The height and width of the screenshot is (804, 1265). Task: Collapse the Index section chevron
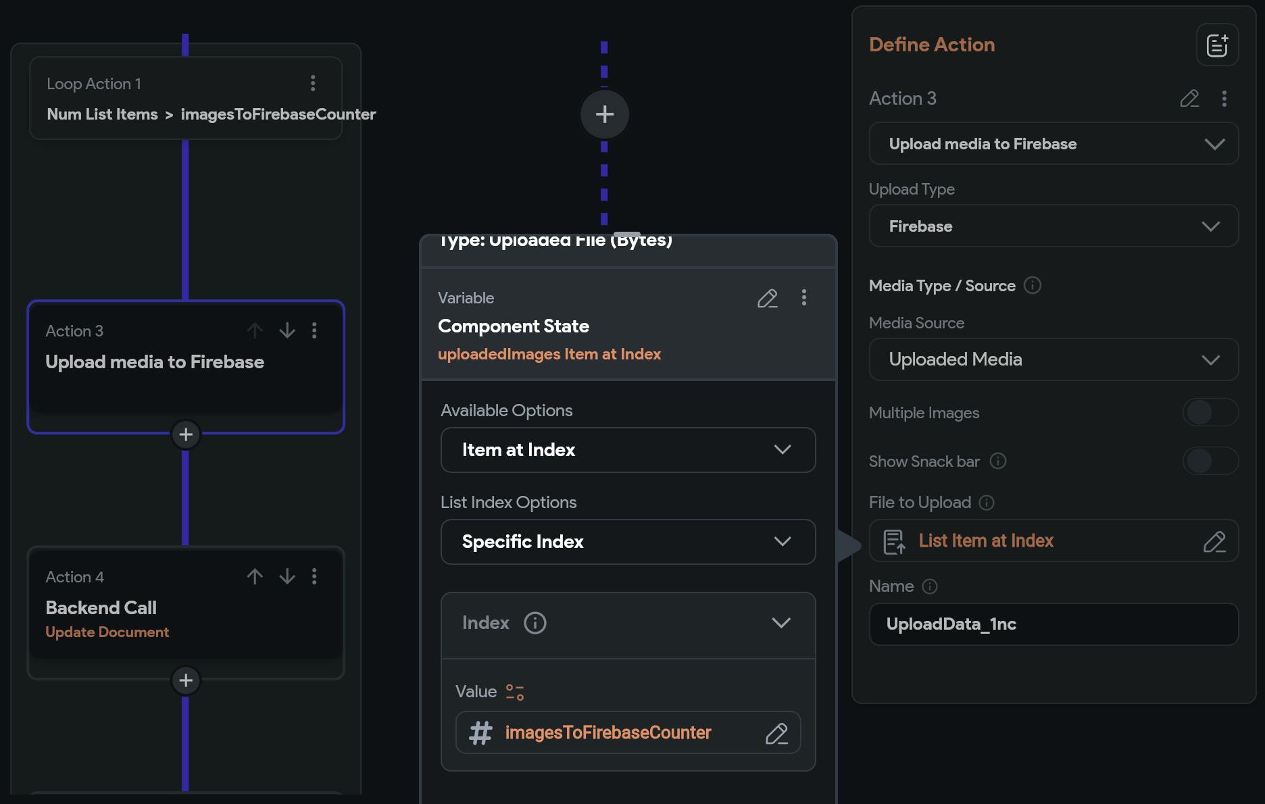[780, 622]
